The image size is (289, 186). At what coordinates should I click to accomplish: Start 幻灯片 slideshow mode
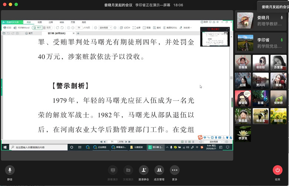[x=126, y=28]
